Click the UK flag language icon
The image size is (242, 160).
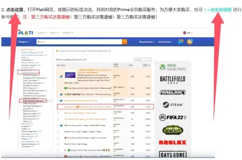pos(185,33)
